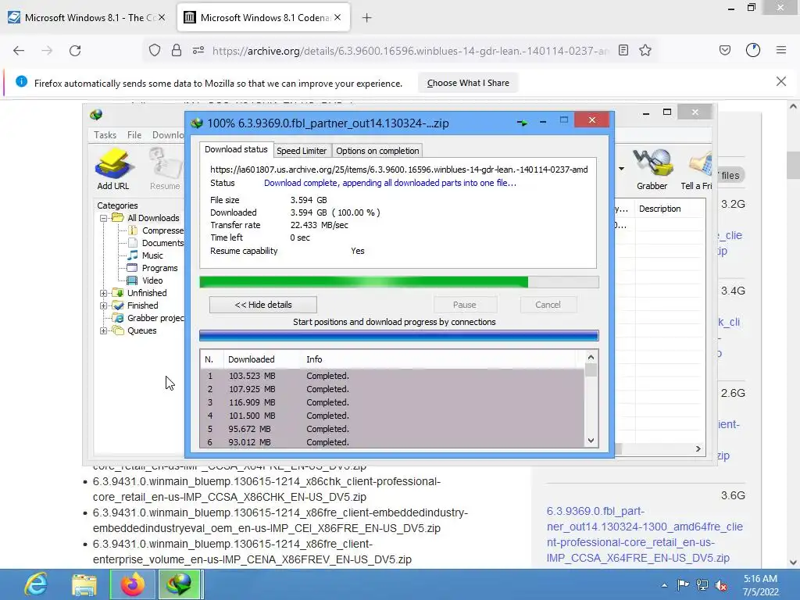Viewport: 800px width, 600px height.
Task: Open the 6.3.9369.0.fbl_partner zip link
Action: tap(645, 534)
